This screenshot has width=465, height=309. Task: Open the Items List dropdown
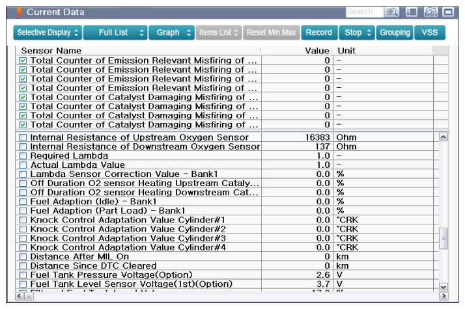coord(219,33)
